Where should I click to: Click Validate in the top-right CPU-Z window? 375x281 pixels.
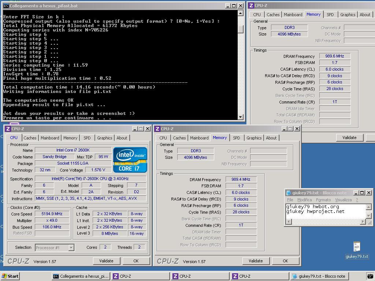(350, 138)
